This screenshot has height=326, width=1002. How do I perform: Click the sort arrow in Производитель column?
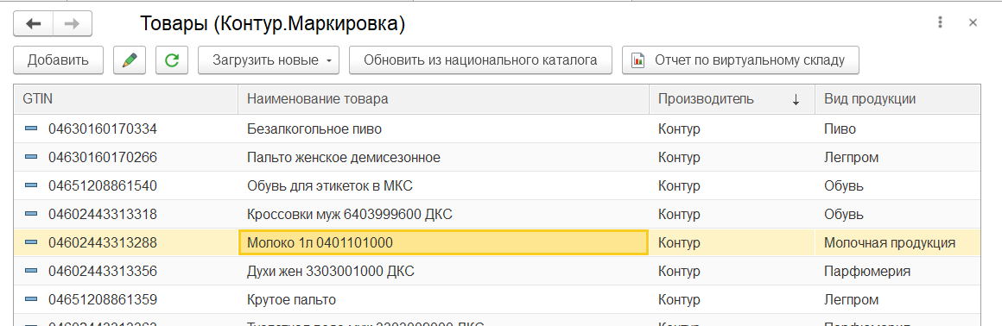pos(796,99)
